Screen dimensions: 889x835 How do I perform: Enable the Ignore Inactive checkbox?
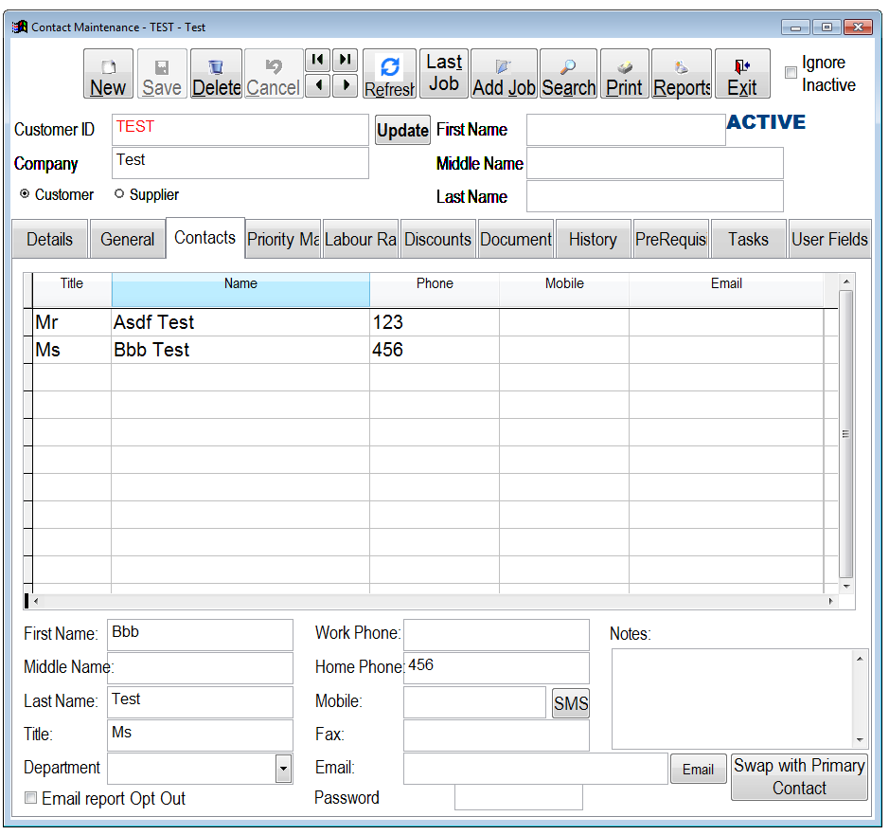click(791, 73)
